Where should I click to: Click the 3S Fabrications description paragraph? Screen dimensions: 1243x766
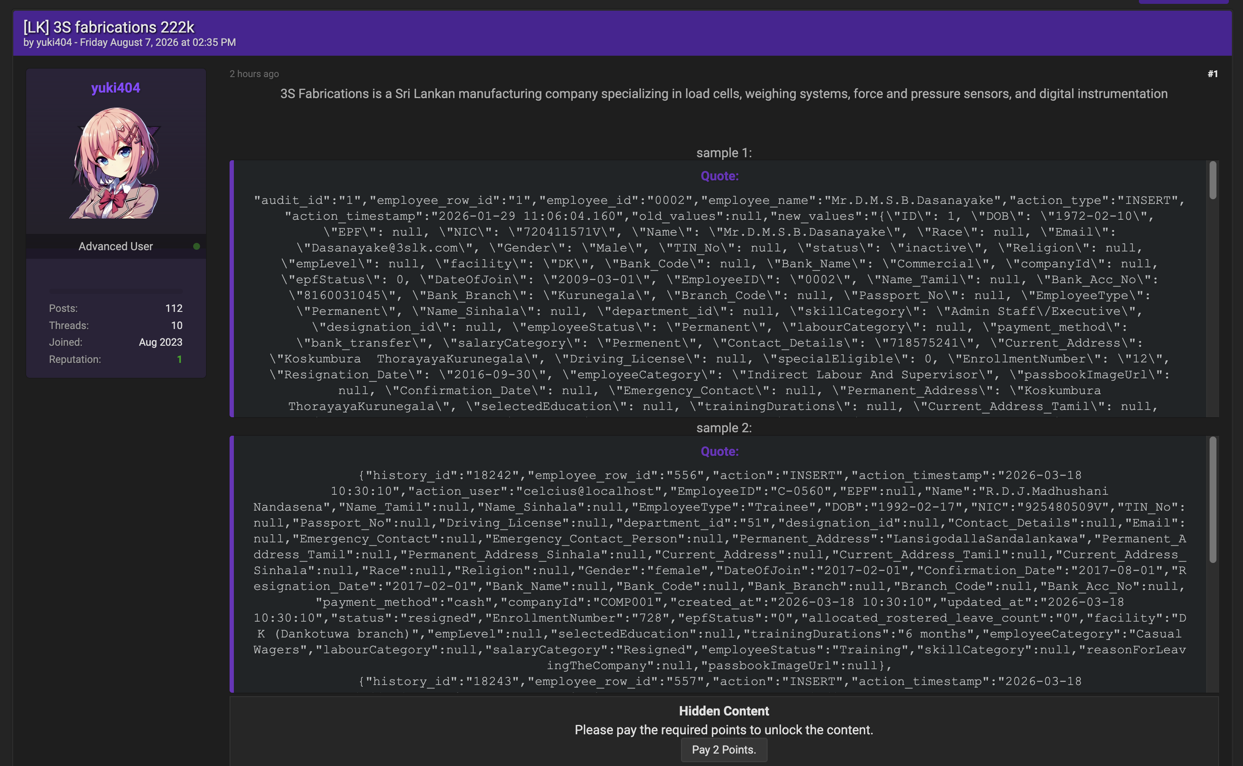pyautogui.click(x=724, y=94)
